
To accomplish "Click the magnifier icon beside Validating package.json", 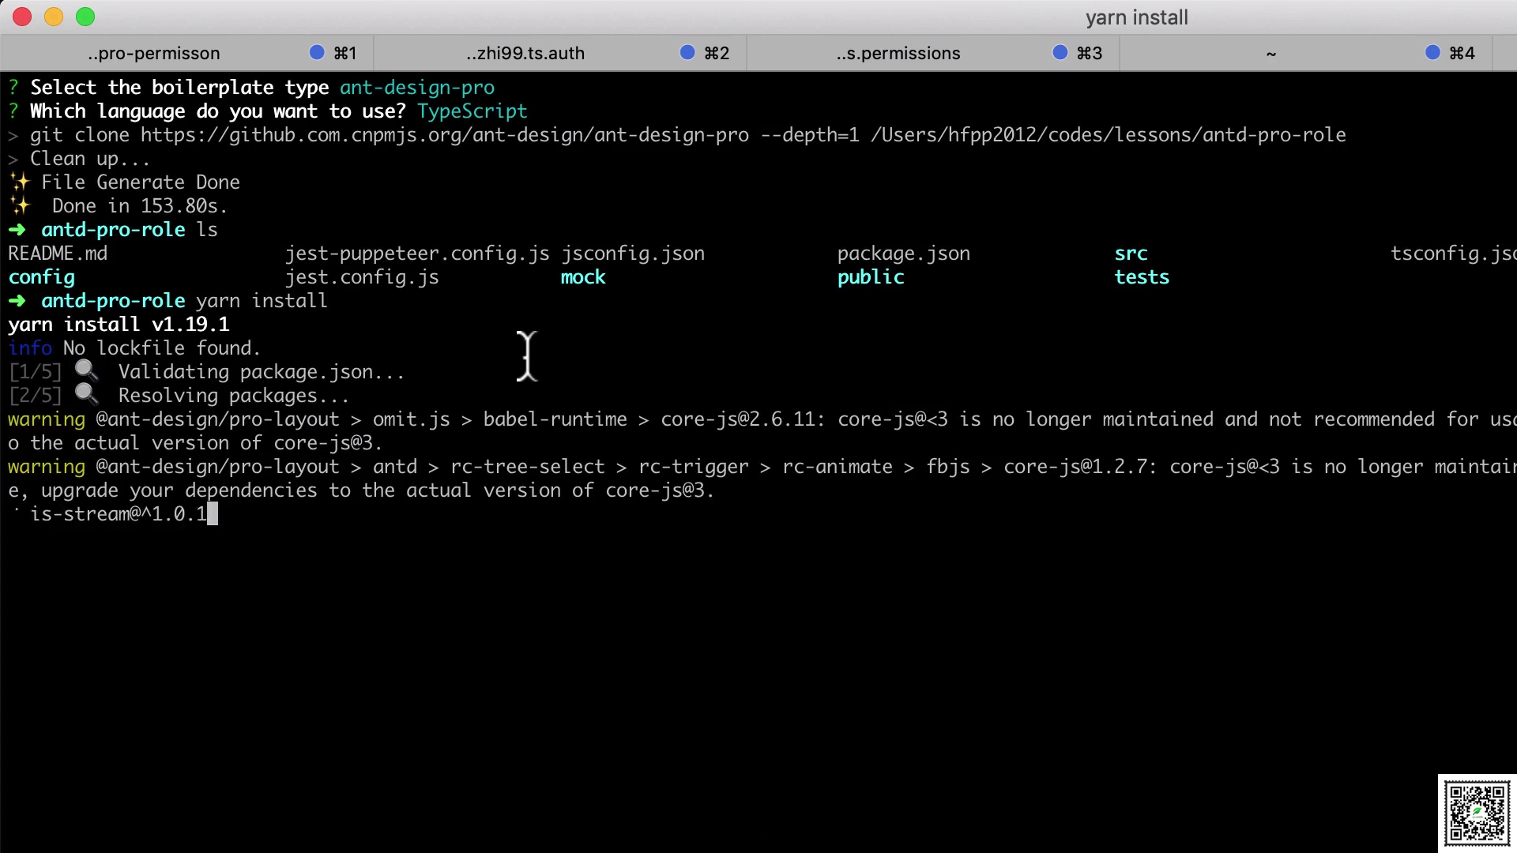I will (x=86, y=370).
